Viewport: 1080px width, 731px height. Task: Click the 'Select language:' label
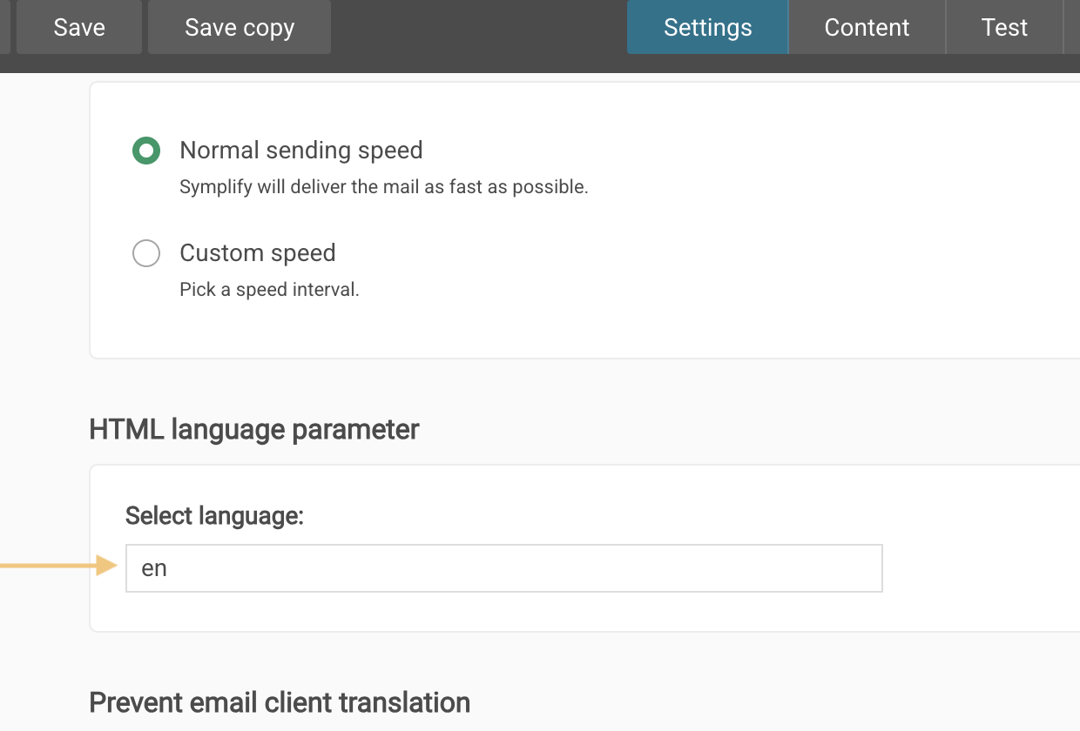[x=214, y=516]
